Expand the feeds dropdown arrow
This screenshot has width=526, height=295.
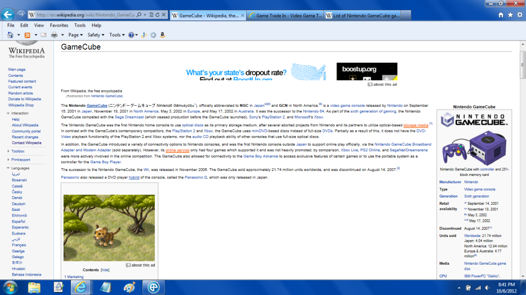click(35, 35)
